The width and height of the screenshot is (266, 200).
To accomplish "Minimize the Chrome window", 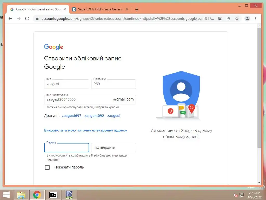I will point(240,6).
